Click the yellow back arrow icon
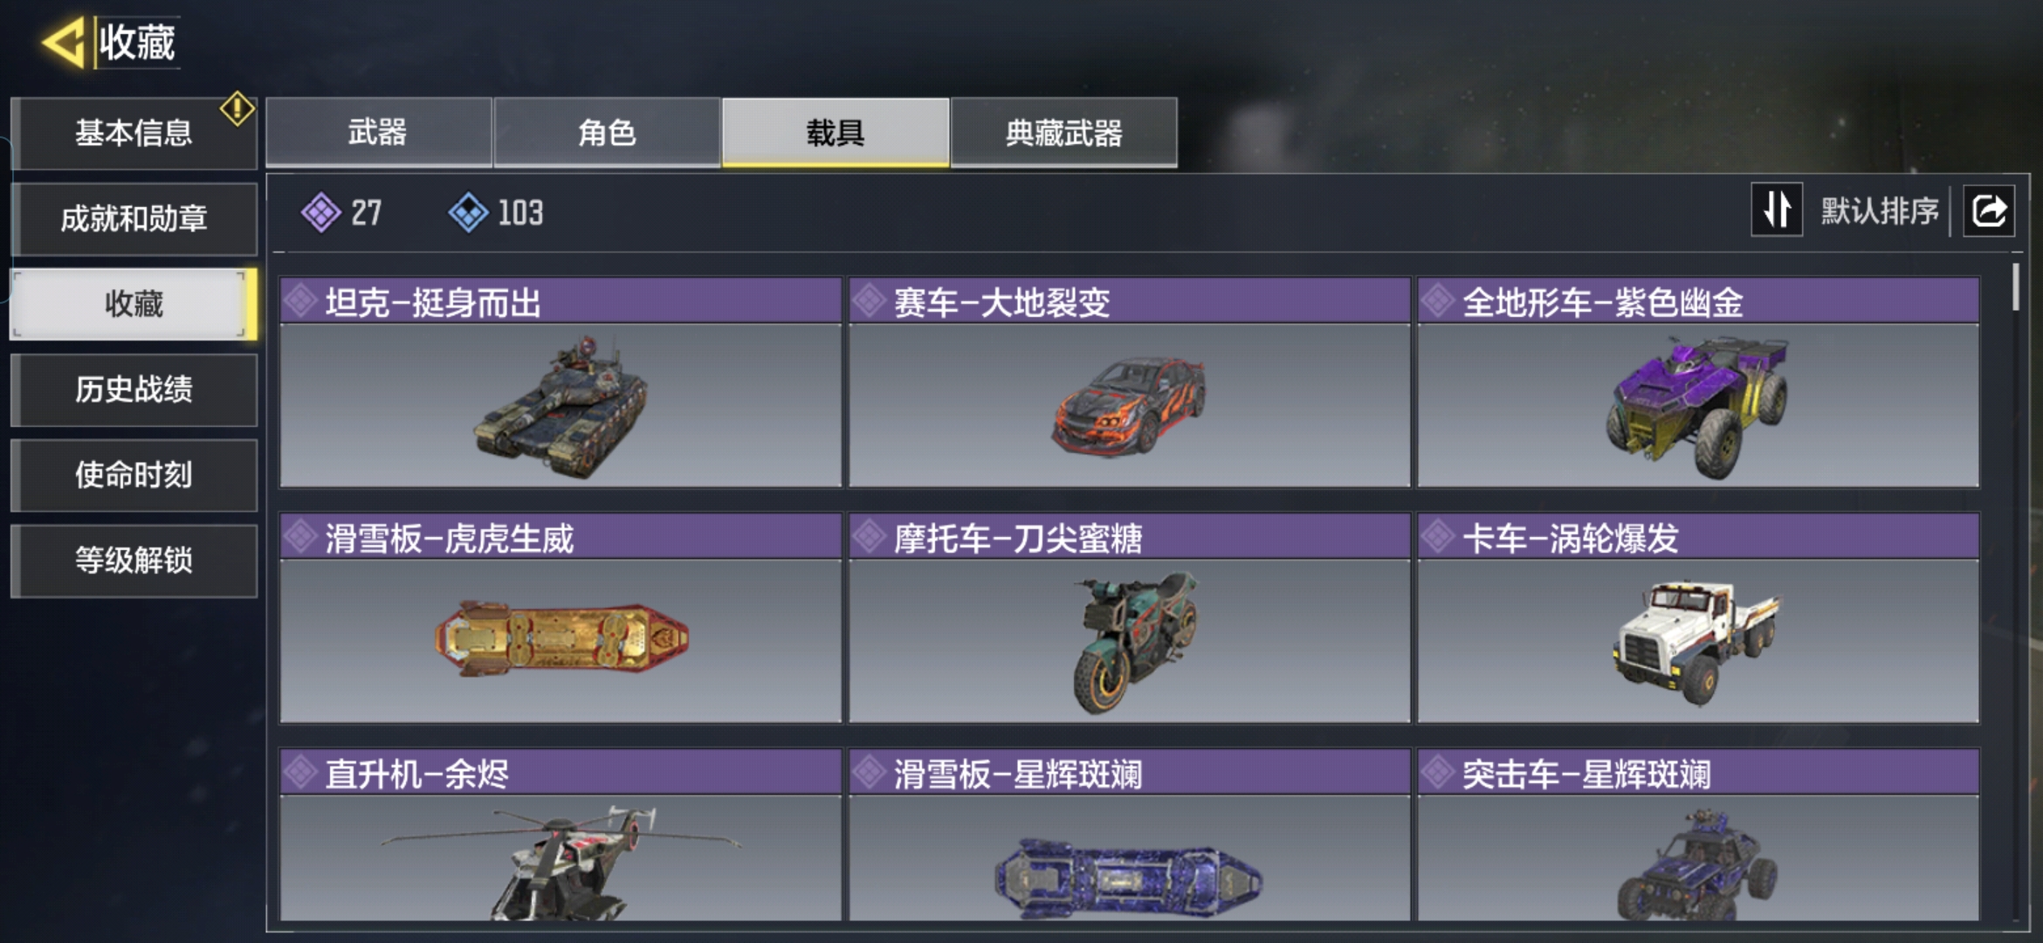 64,41
